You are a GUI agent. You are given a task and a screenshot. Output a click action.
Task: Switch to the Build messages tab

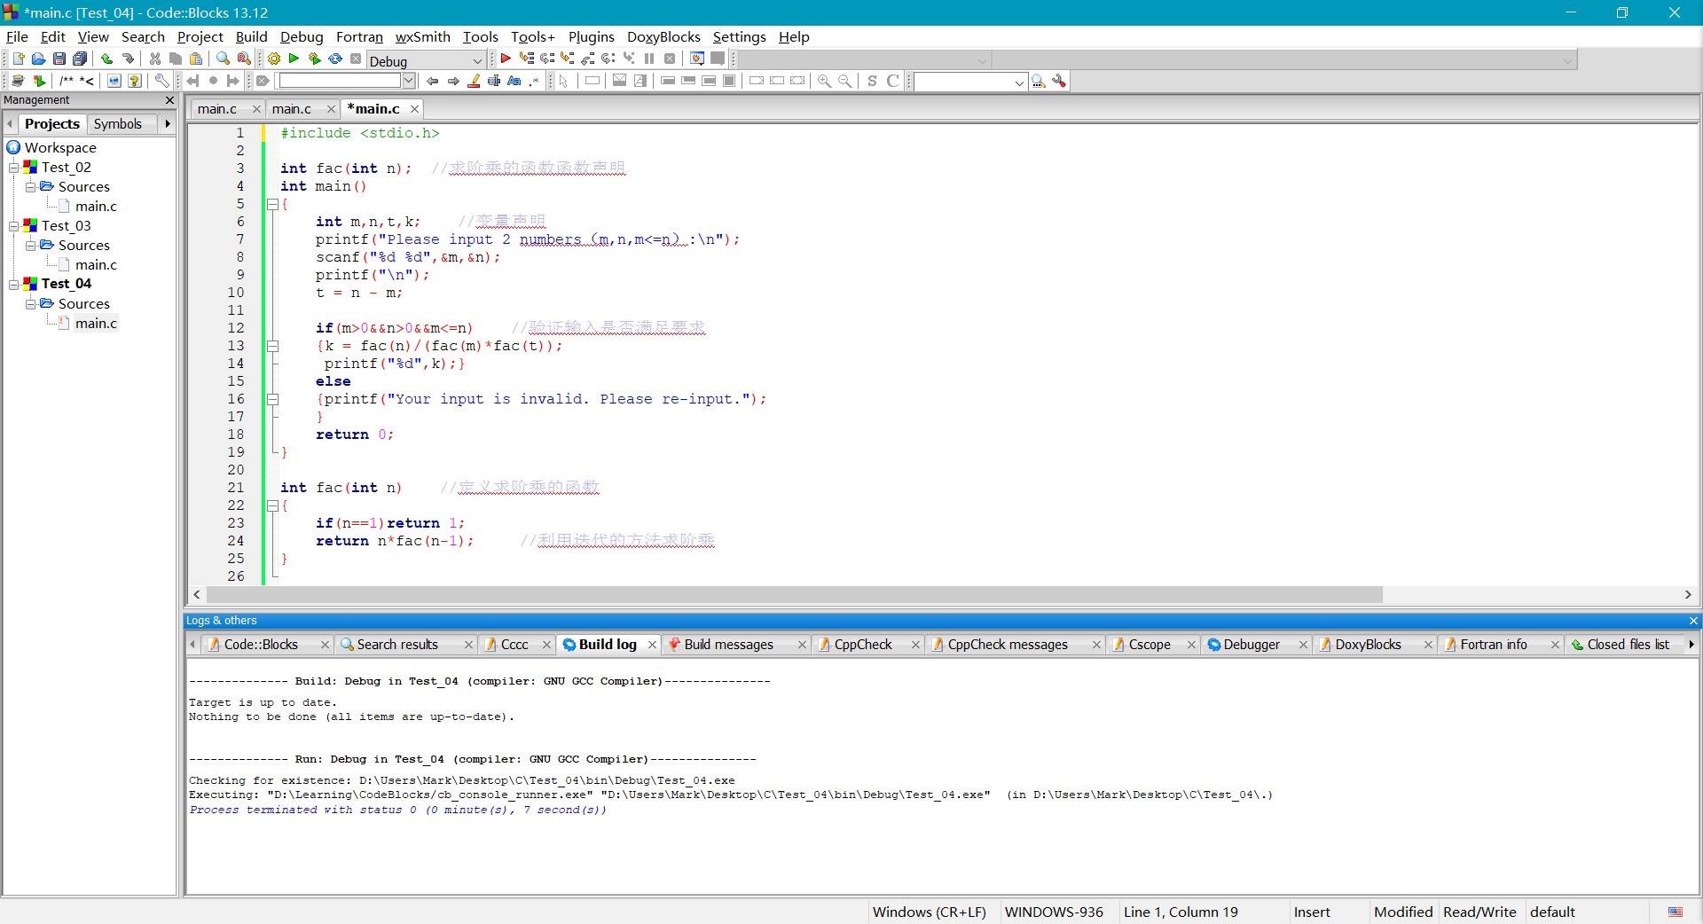tap(729, 645)
